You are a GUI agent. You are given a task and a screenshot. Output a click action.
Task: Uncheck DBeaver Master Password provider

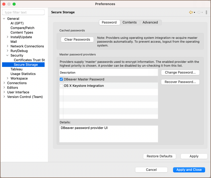click(x=61, y=79)
